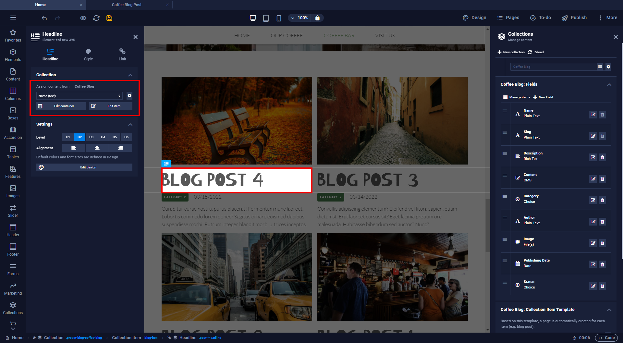Switch to the Coffee Blog Post tab
The image size is (623, 343).
(127, 5)
